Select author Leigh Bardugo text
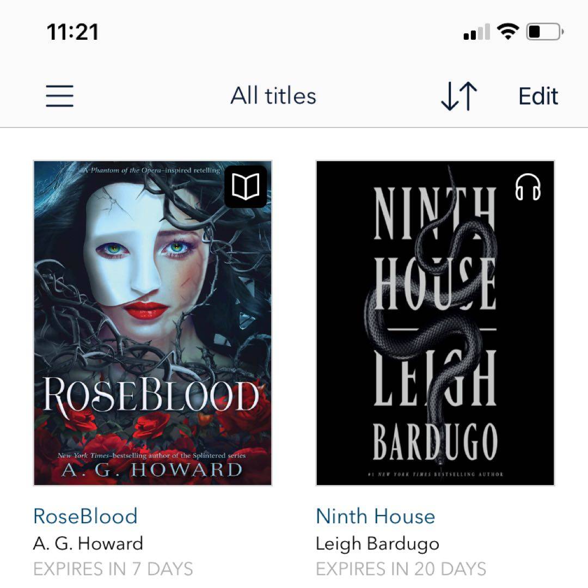 pyautogui.click(x=377, y=544)
